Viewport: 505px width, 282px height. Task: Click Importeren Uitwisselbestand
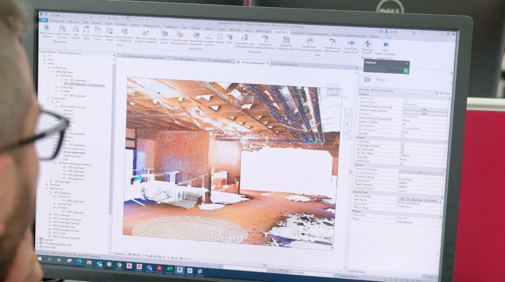pyautogui.click(x=265, y=42)
